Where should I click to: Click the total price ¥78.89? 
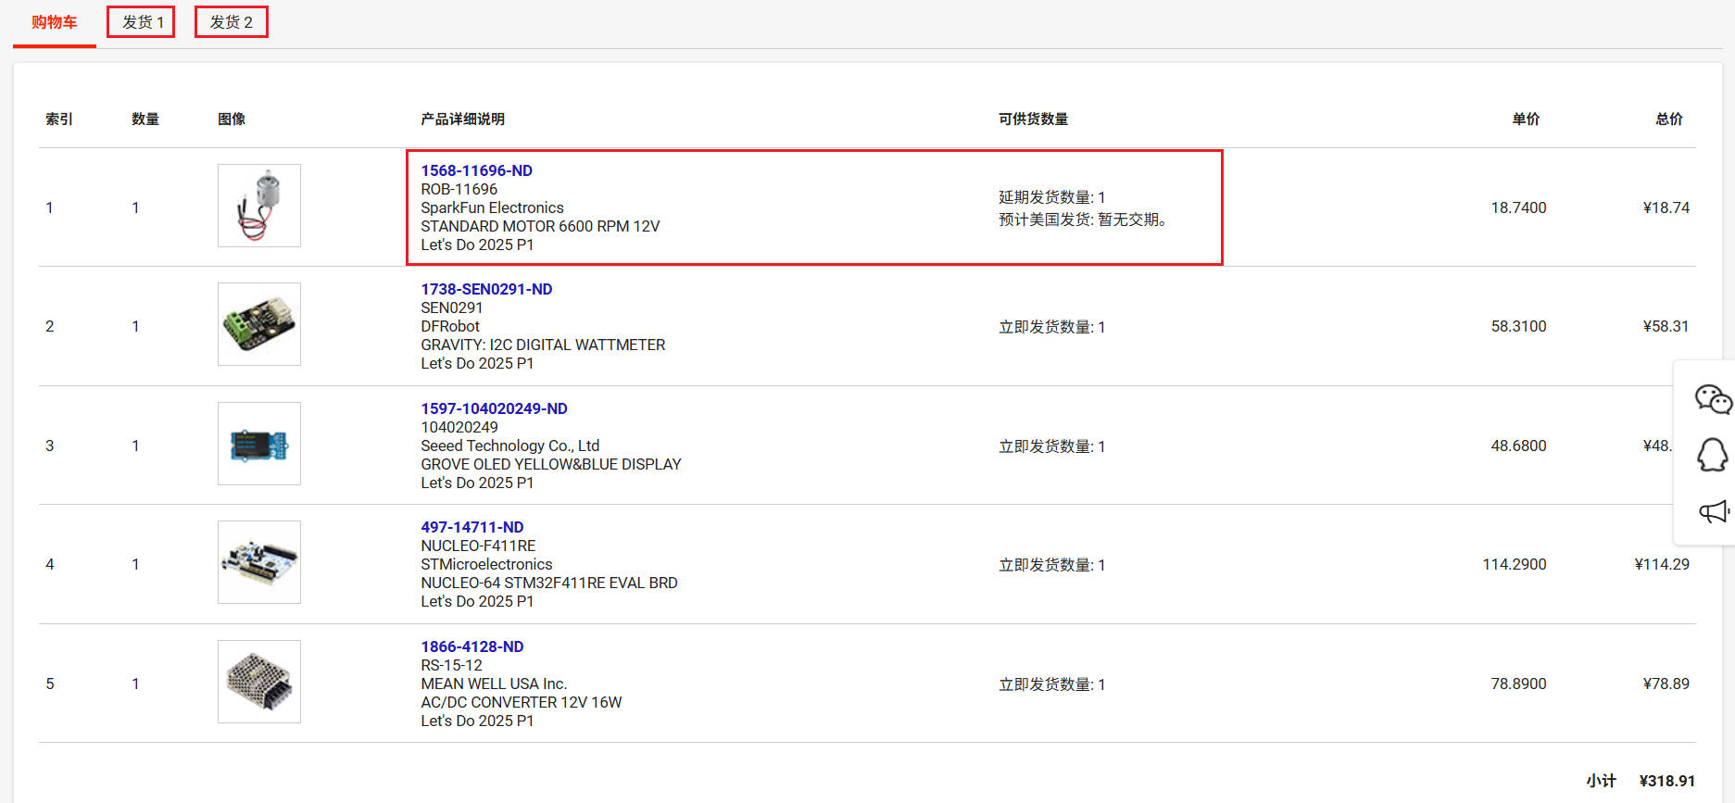click(1666, 684)
